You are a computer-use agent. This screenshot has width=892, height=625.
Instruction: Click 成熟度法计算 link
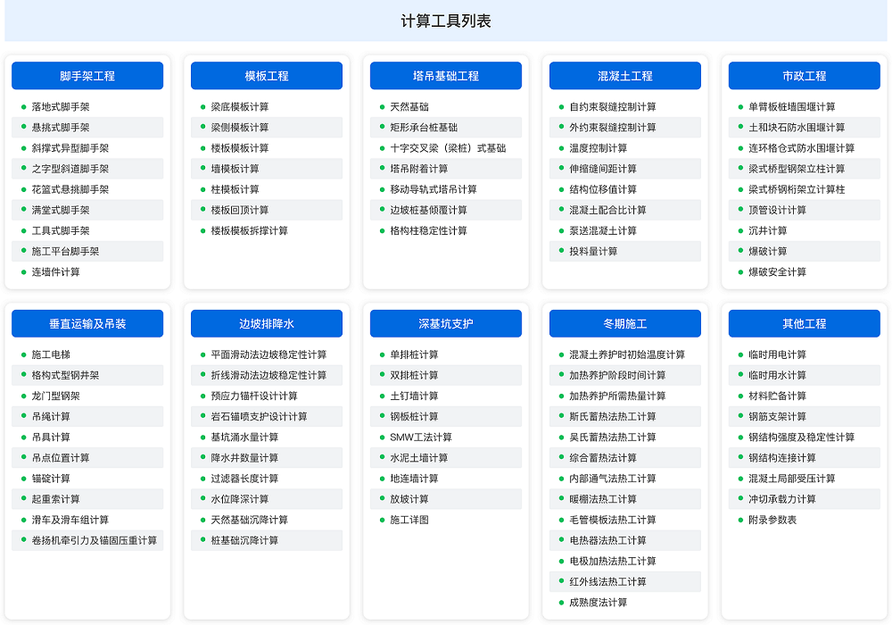(599, 603)
